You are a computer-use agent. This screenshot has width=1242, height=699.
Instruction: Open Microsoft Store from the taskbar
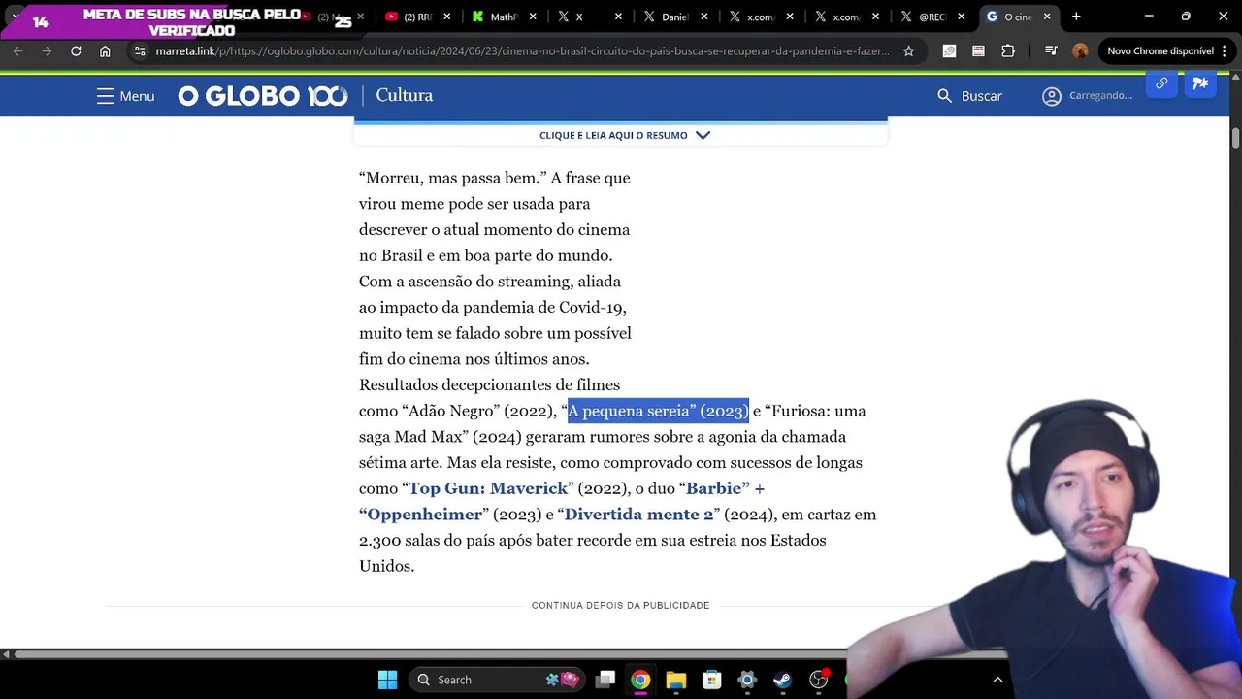tap(711, 680)
